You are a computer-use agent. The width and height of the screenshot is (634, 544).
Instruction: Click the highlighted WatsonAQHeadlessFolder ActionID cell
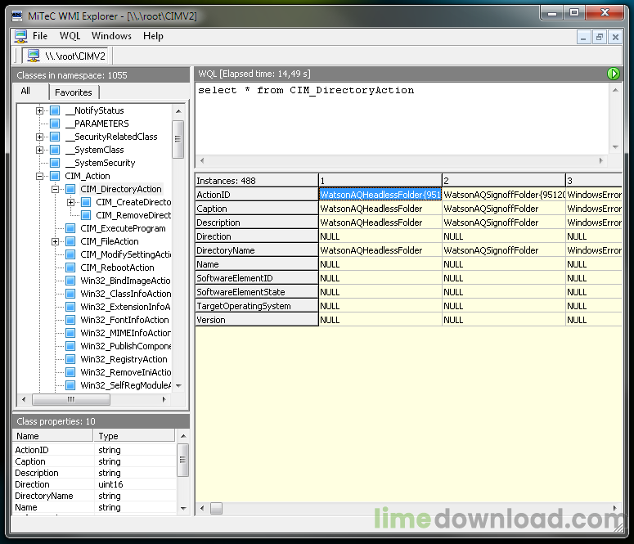(x=380, y=195)
